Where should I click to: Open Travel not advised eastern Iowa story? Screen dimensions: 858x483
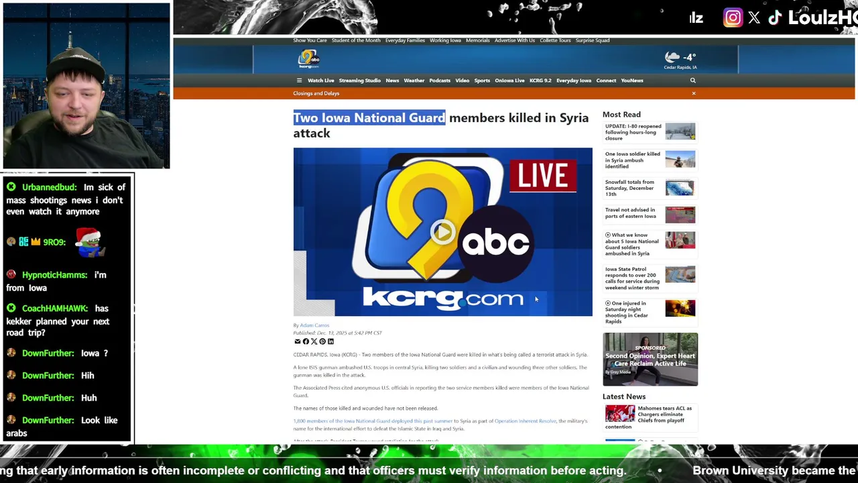tap(630, 213)
